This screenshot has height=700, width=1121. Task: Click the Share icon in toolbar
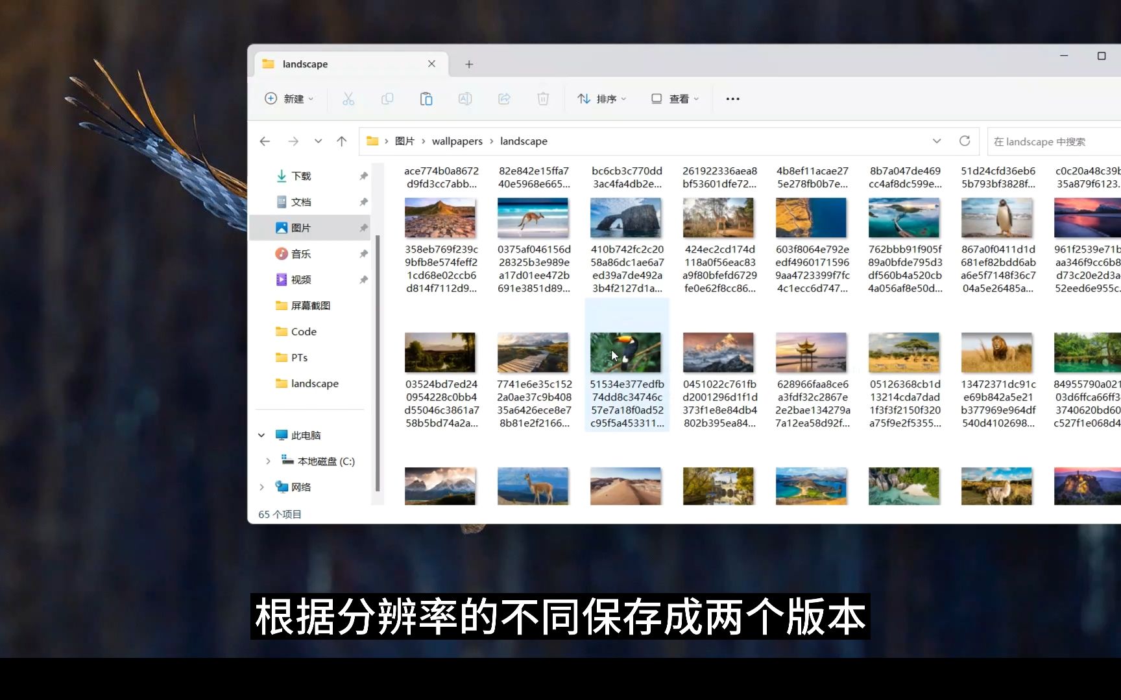(x=504, y=99)
